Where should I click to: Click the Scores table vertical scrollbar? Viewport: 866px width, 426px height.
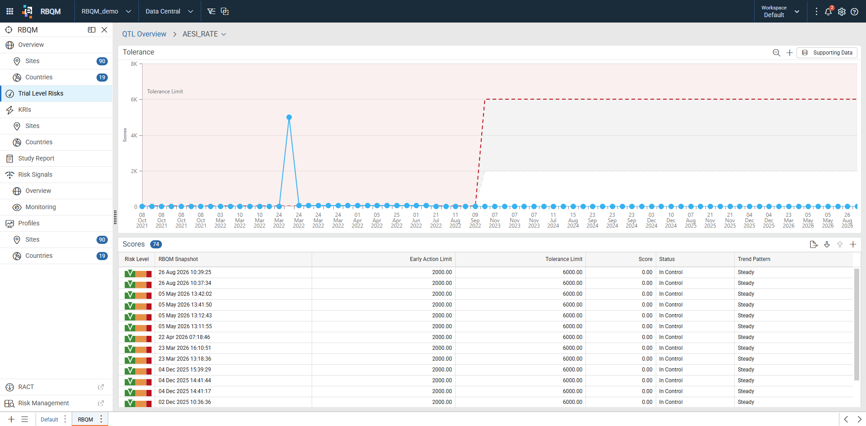[857, 325]
